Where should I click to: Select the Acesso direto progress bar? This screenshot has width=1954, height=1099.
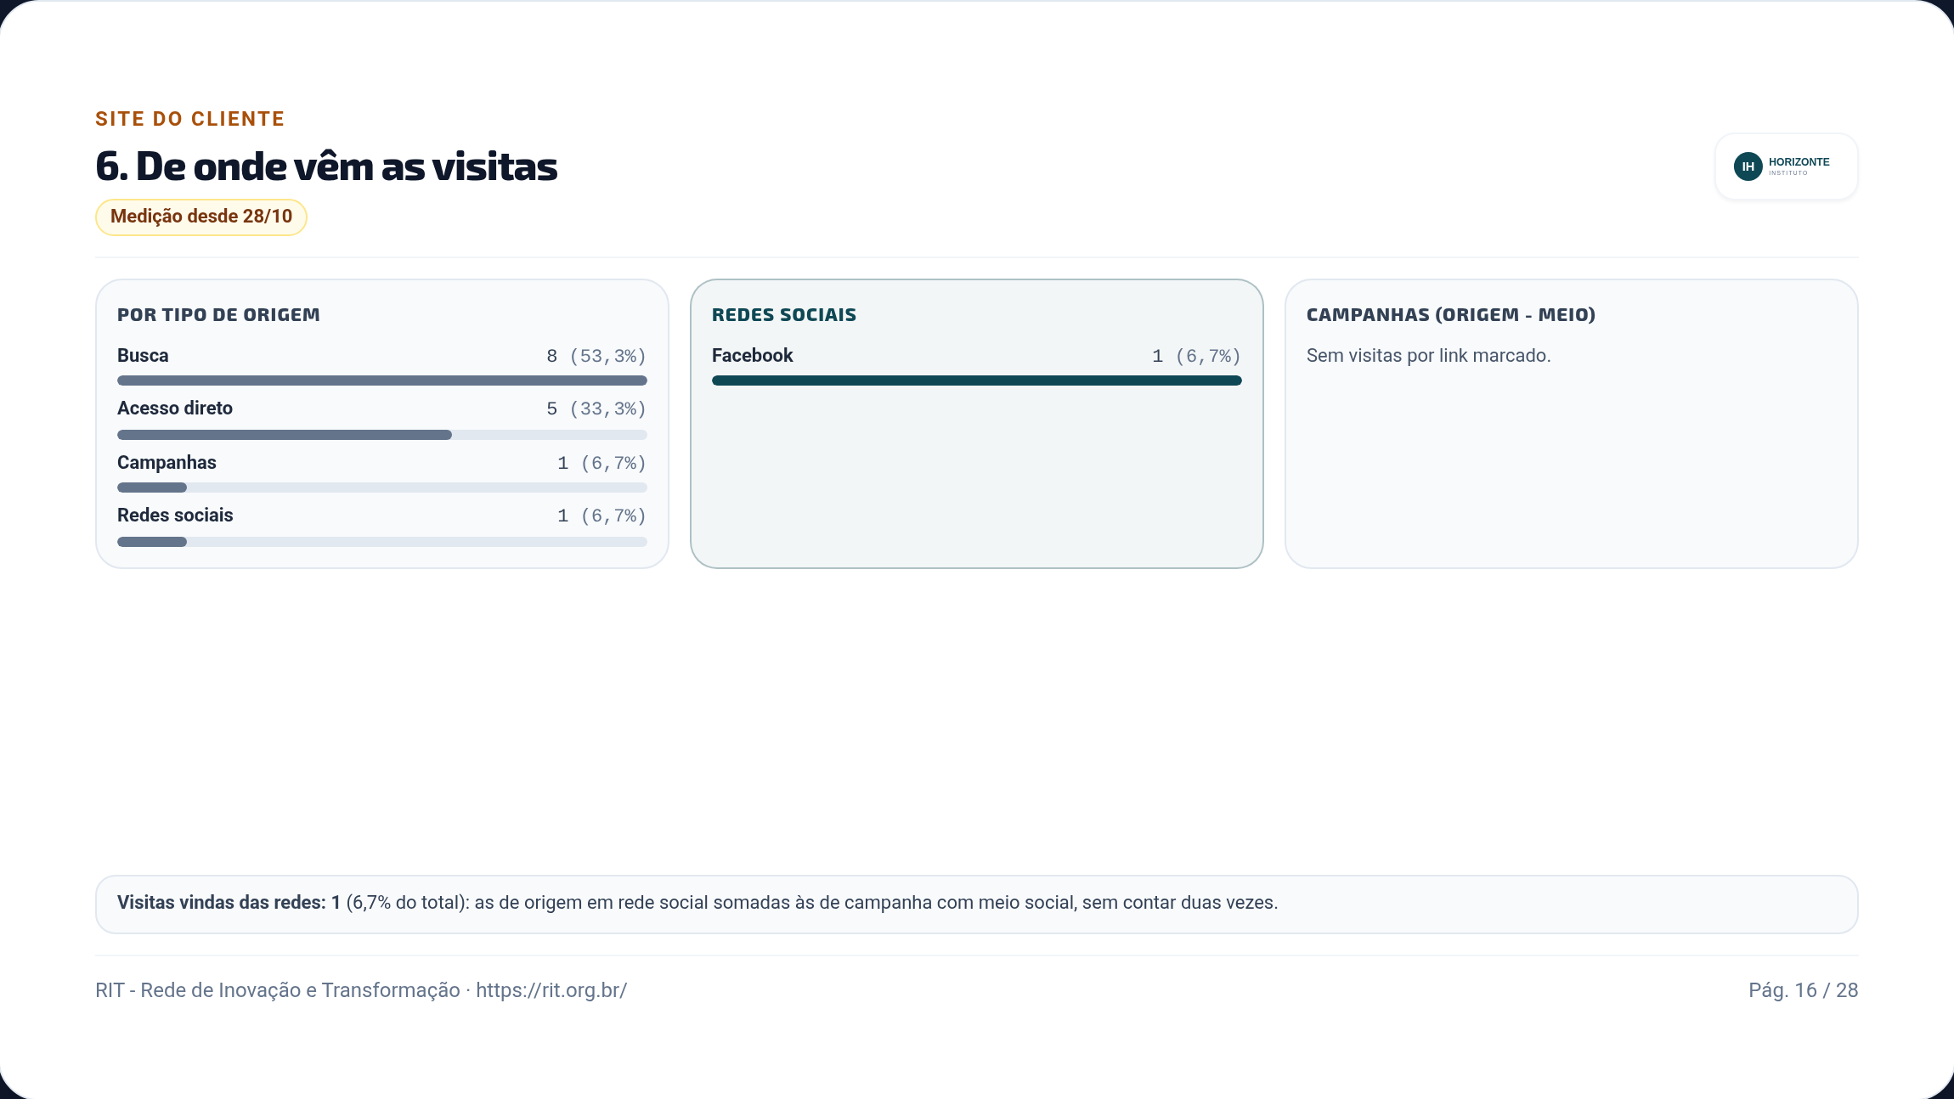click(x=382, y=435)
